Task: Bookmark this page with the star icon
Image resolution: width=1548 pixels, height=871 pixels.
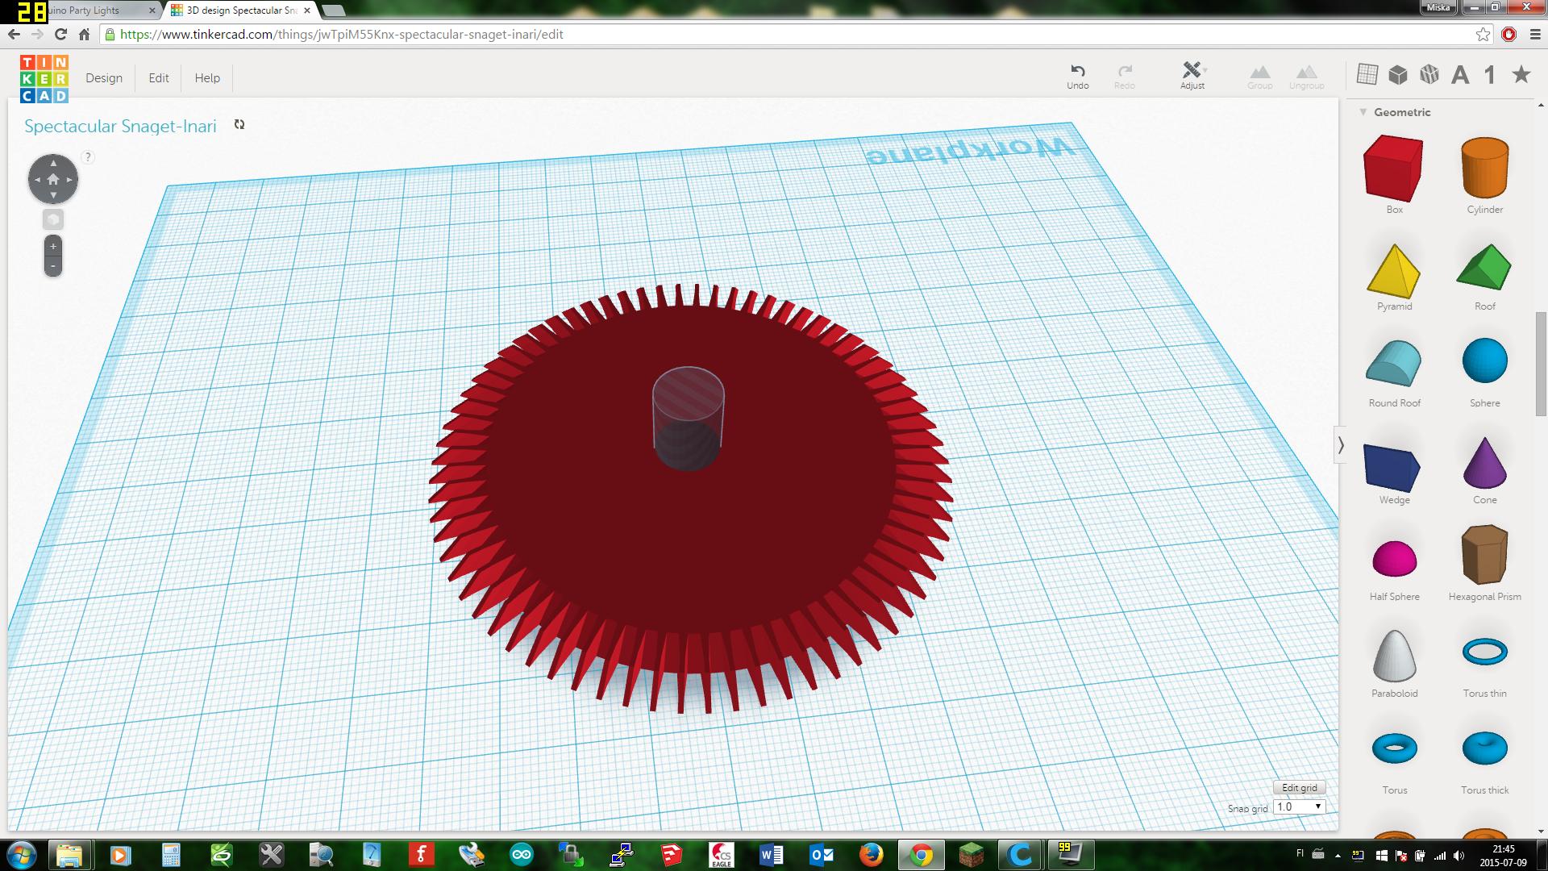Action: (1483, 35)
